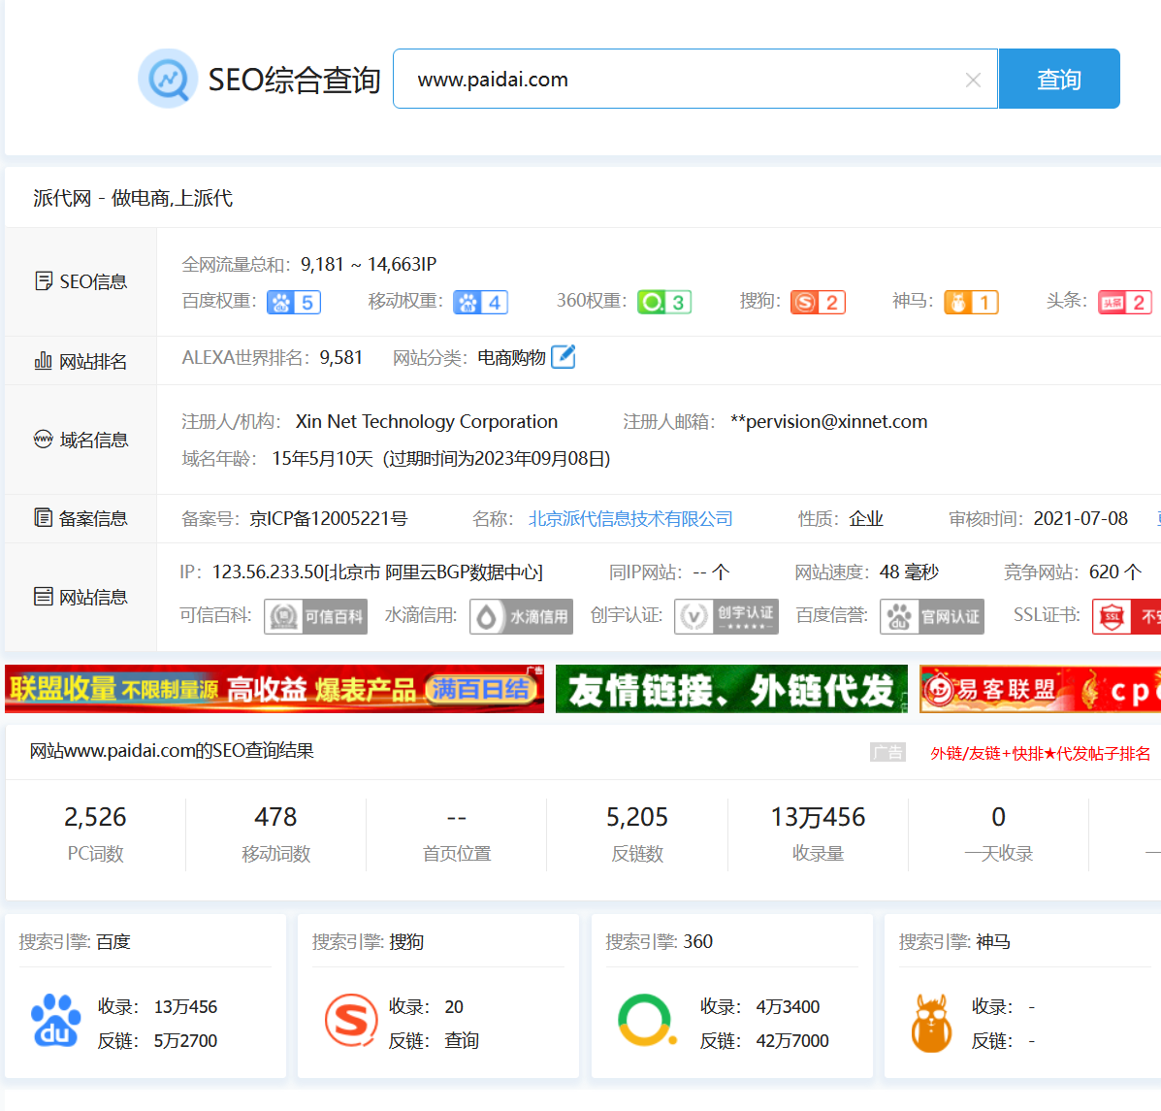The image size is (1161, 1111).
Task: Click 搜狗 反链 查询 link
Action: pyautogui.click(x=462, y=1041)
